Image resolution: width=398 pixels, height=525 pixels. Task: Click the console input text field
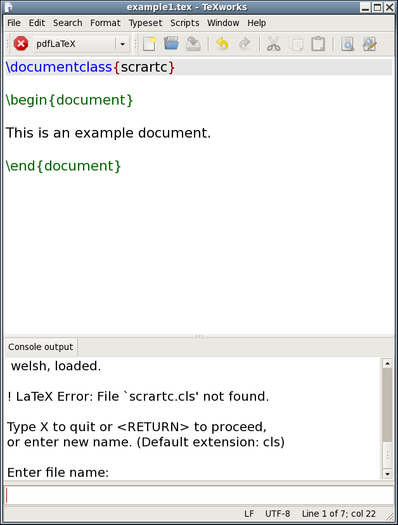pos(199,495)
